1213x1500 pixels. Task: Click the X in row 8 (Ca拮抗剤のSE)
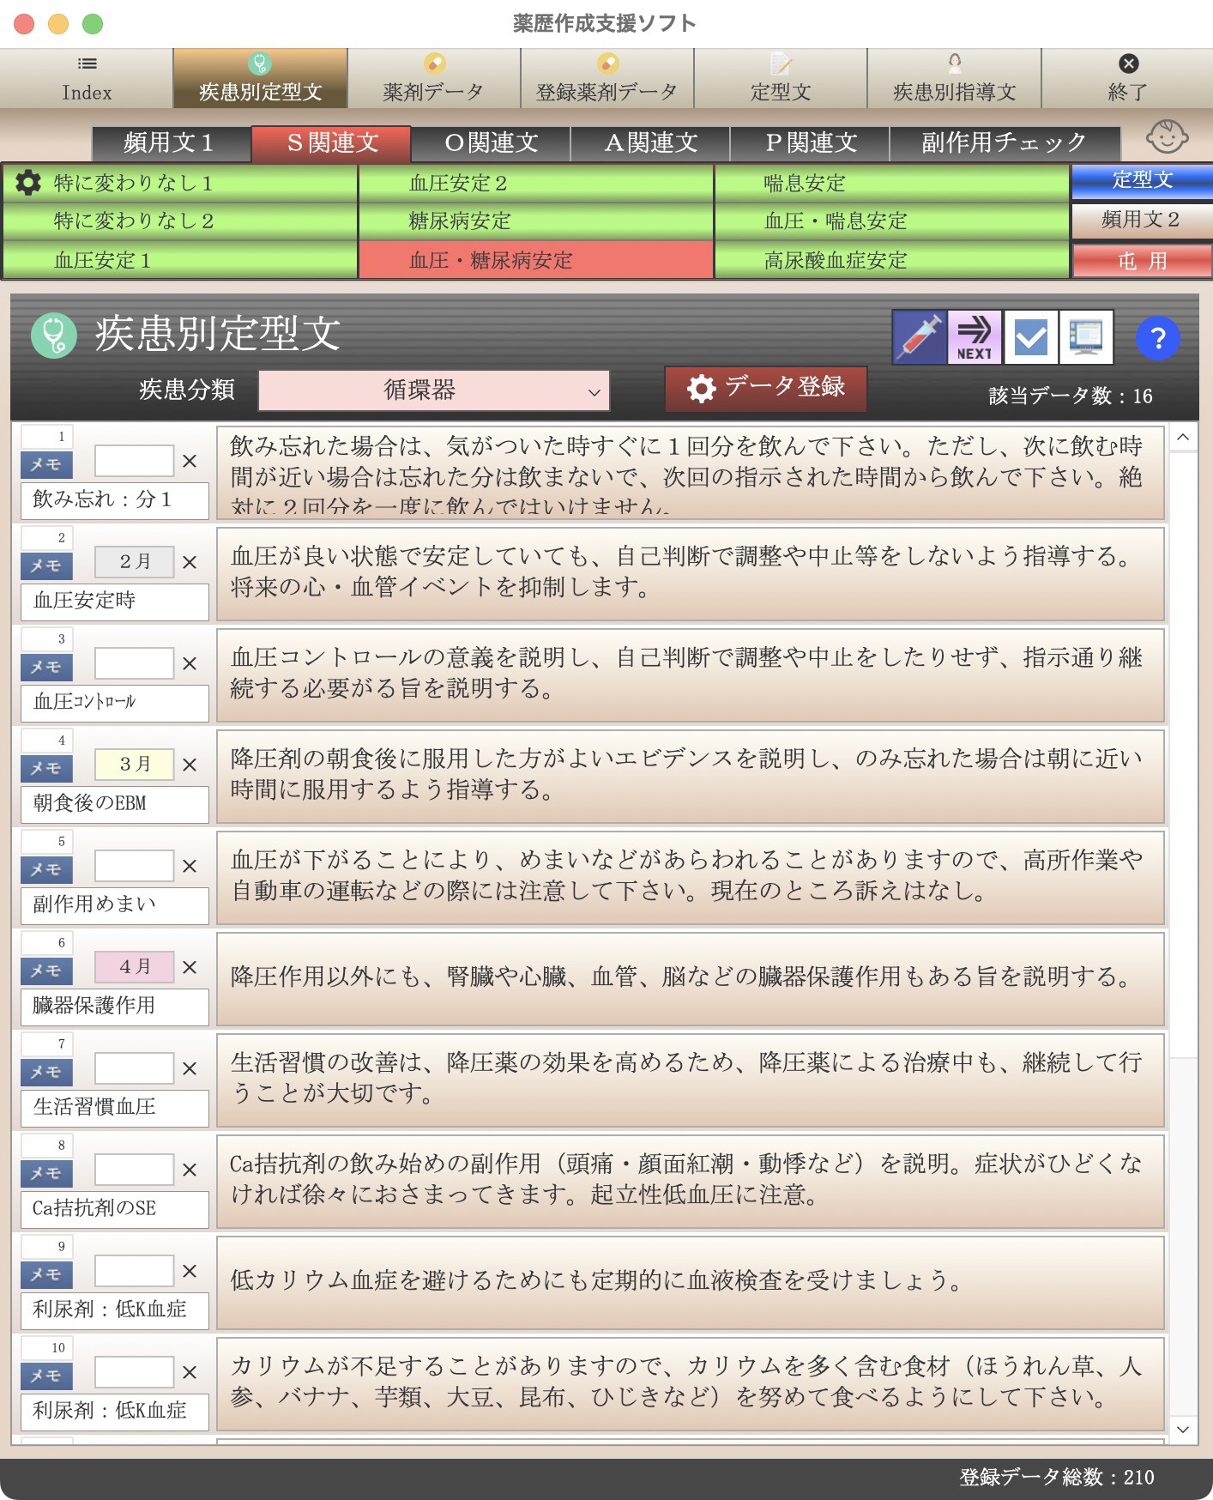tap(190, 1170)
